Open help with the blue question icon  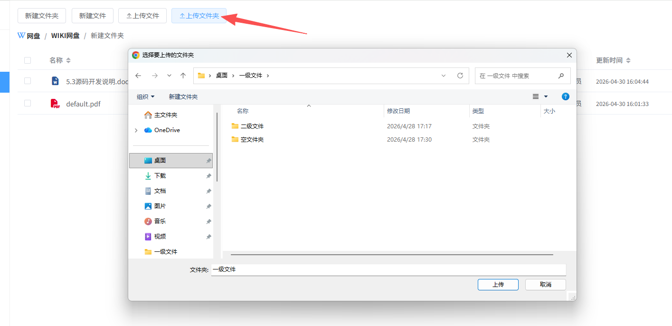pos(566,96)
